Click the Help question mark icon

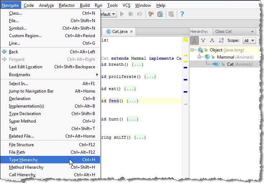point(182,14)
